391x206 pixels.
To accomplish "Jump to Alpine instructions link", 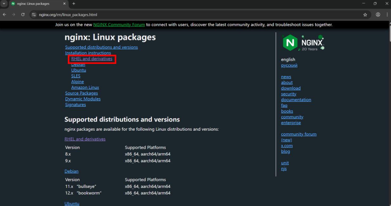I will click(x=78, y=82).
